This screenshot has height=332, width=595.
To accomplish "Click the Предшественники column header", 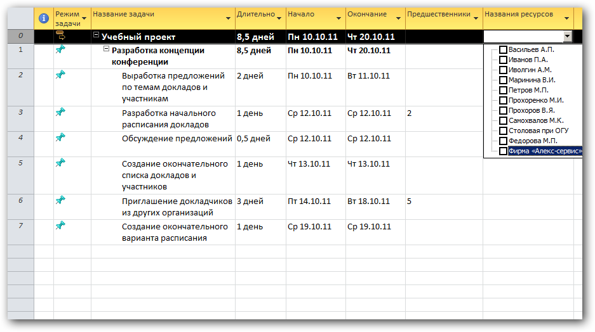I will [444, 18].
